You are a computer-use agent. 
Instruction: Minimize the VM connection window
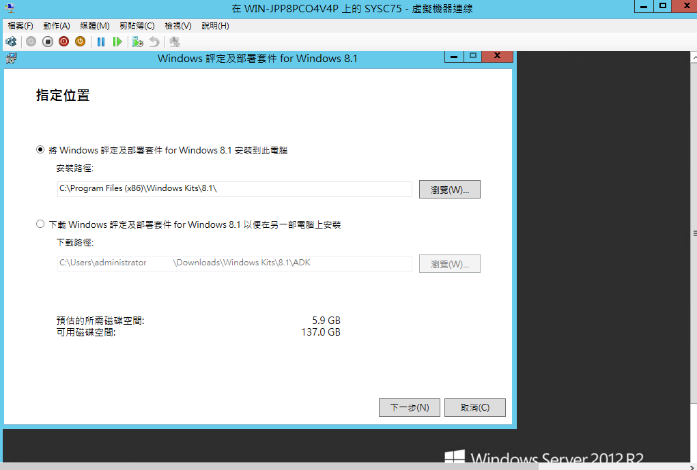643,6
